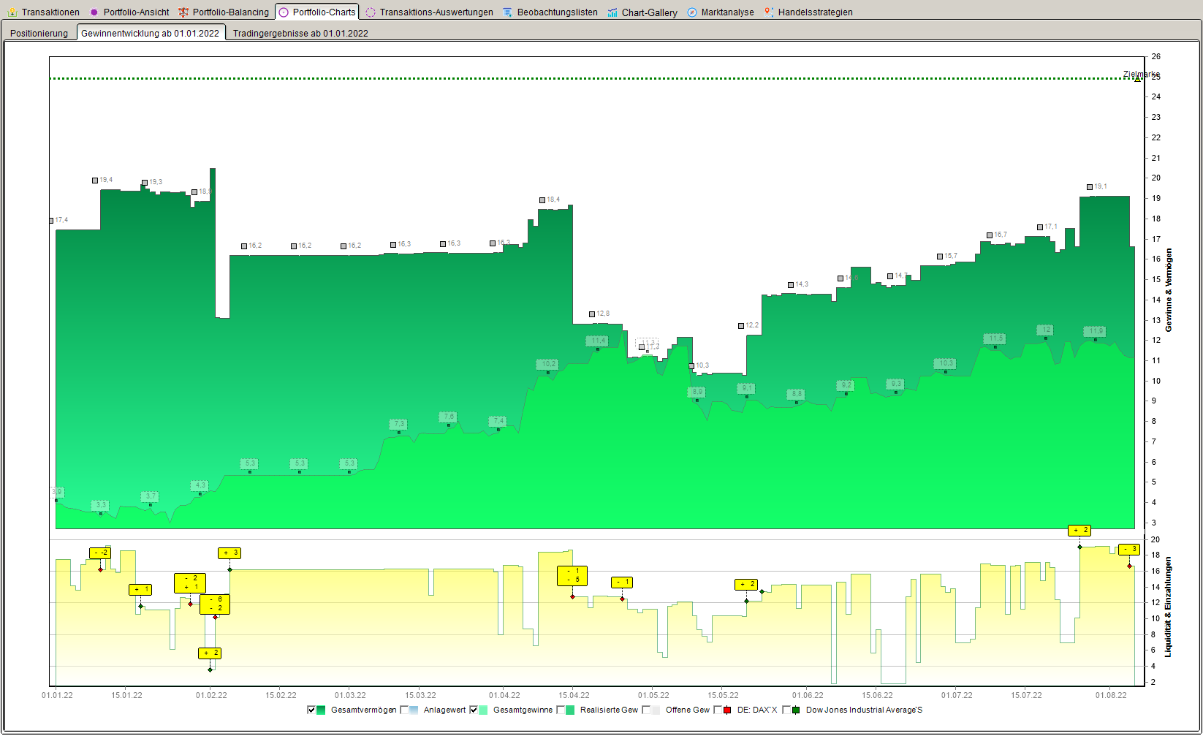
Task: Switch to the Portfolio-Ansicht tab
Action: (x=129, y=12)
